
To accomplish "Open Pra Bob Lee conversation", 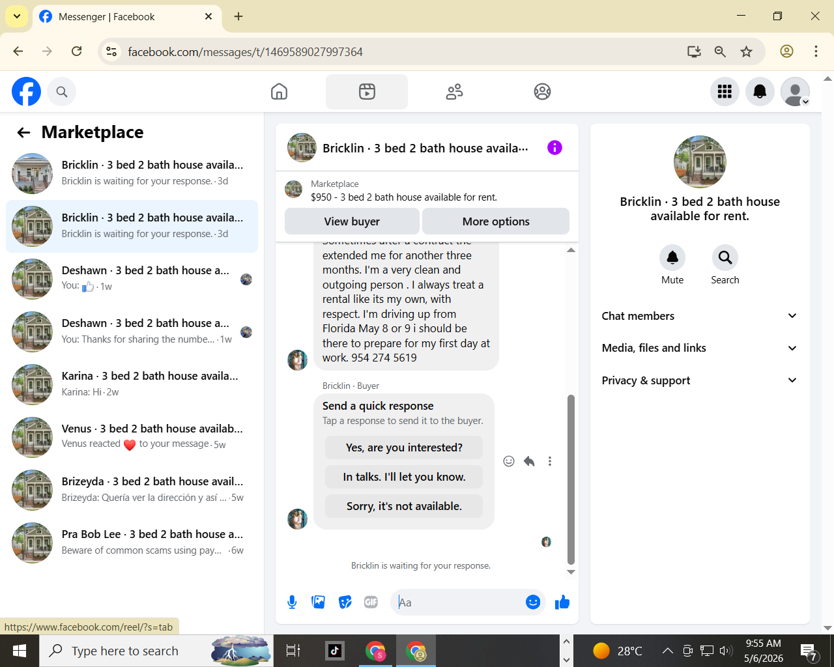I will [132, 543].
